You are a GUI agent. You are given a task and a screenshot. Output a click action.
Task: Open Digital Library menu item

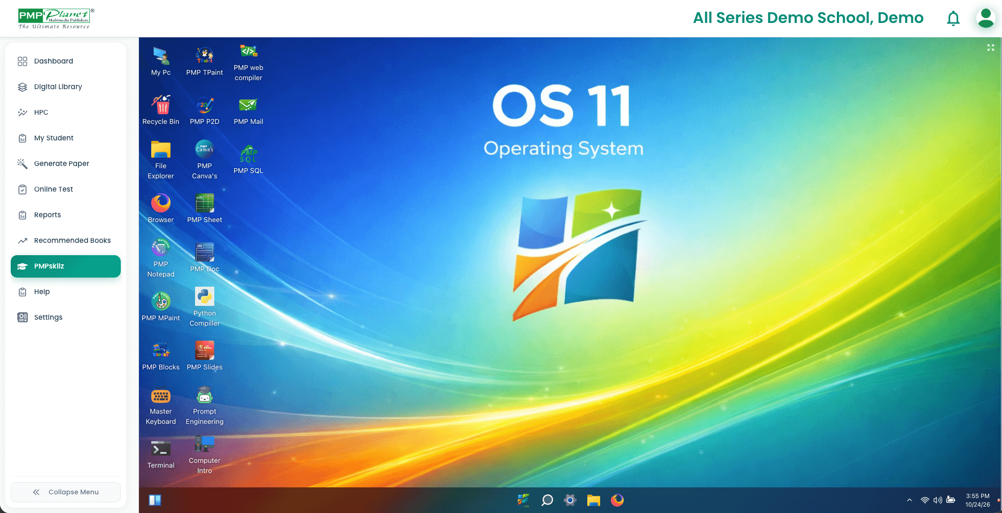[66, 86]
